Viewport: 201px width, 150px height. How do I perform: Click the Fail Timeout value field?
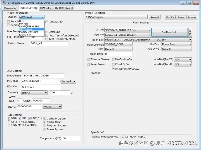click(x=36, y=37)
